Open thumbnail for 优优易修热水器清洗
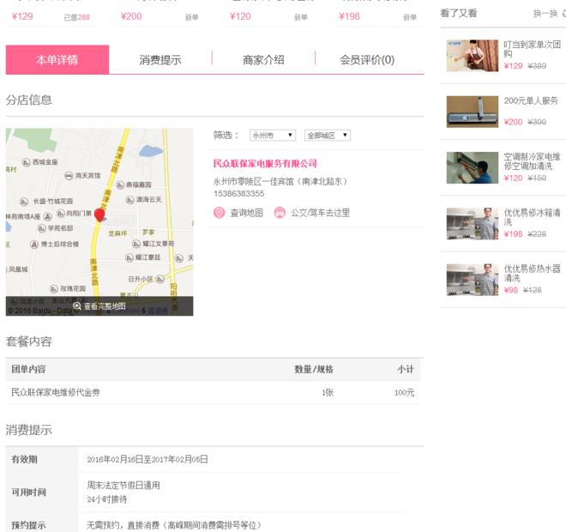This screenshot has height=532, width=566. point(473,280)
